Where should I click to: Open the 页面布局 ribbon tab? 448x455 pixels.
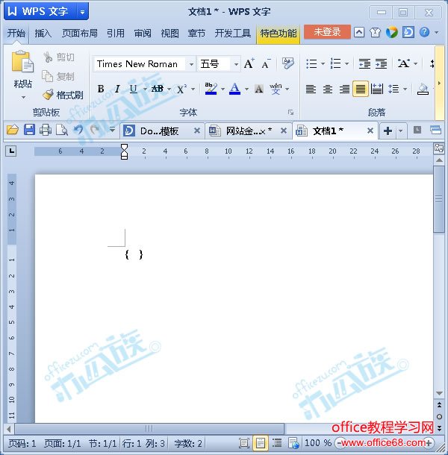[x=80, y=33]
